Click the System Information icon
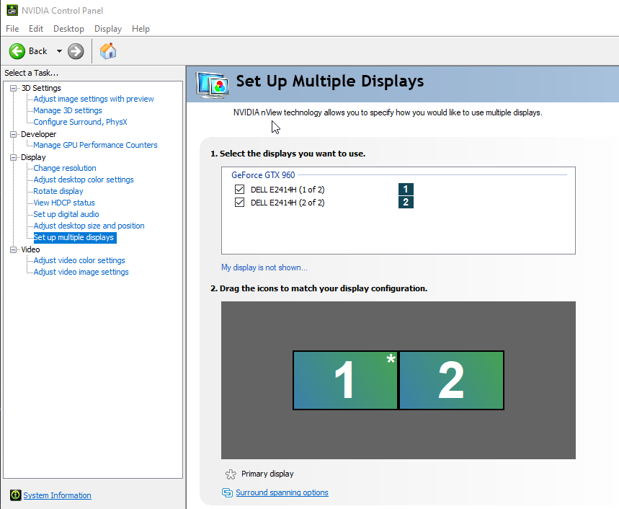Image resolution: width=619 pixels, height=509 pixels. point(16,495)
